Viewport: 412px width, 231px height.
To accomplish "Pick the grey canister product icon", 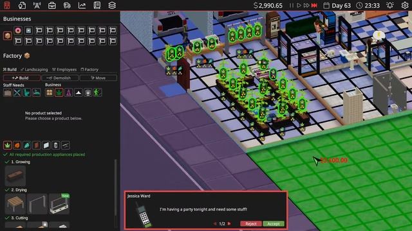I will pos(56,145).
